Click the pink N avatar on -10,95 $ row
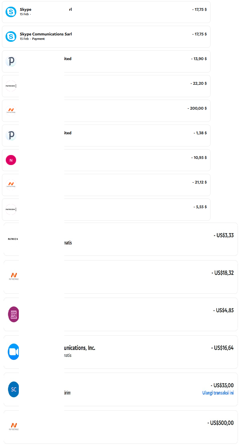 [x=11, y=160]
